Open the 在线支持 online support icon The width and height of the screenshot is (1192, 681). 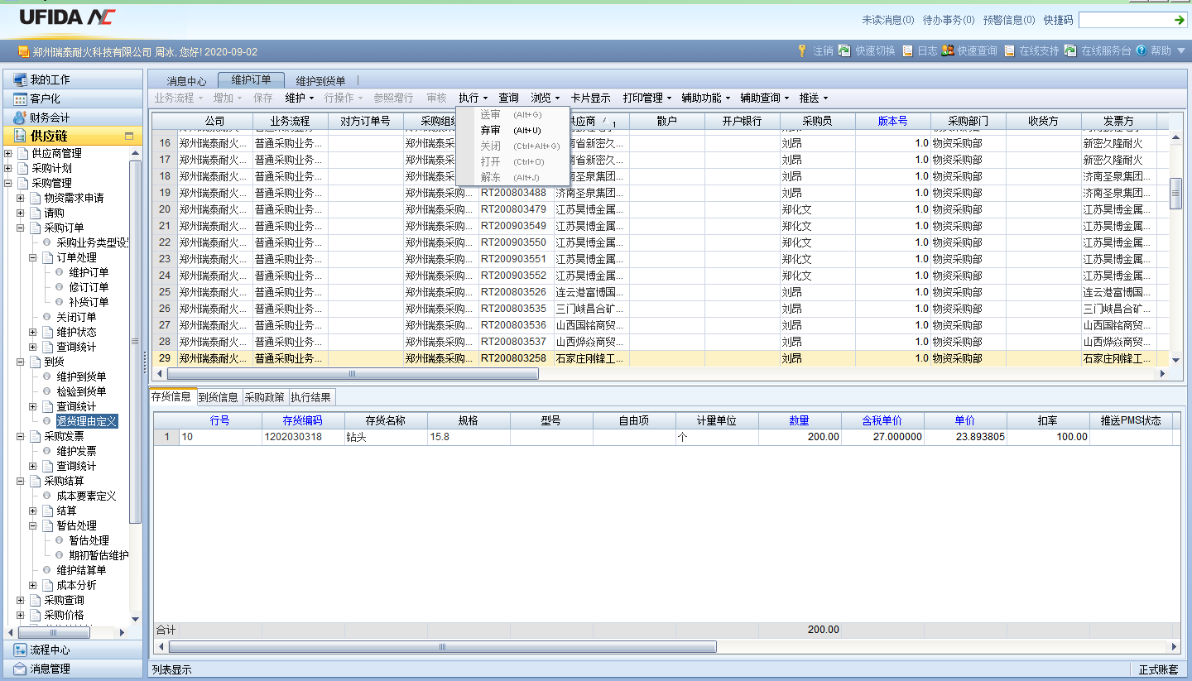pos(1010,50)
